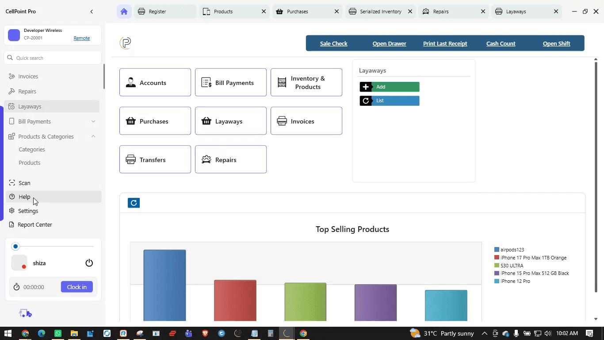Open the Inventory & Products tile

[306, 82]
